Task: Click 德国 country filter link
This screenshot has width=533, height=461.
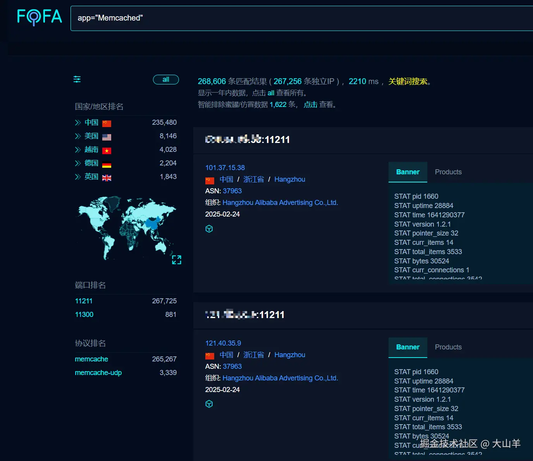Action: point(91,163)
